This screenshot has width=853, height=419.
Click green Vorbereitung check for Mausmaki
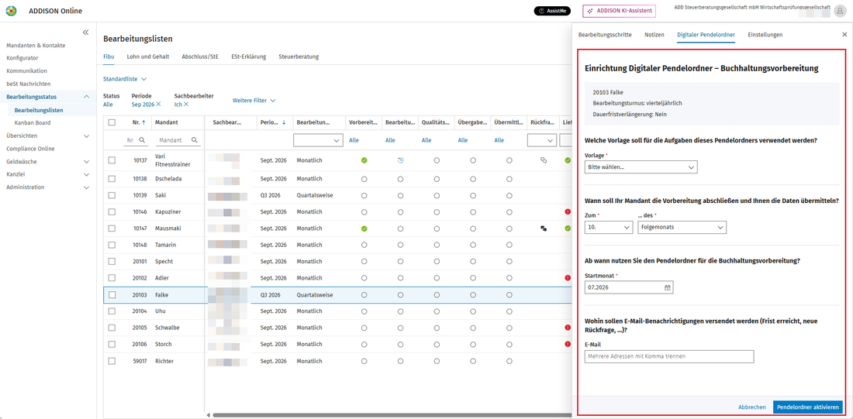pos(364,228)
